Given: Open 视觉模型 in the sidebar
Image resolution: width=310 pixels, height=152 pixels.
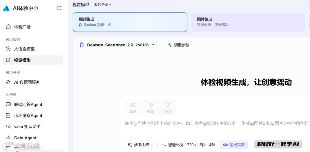Looking at the screenshot, I should (x=33, y=60).
